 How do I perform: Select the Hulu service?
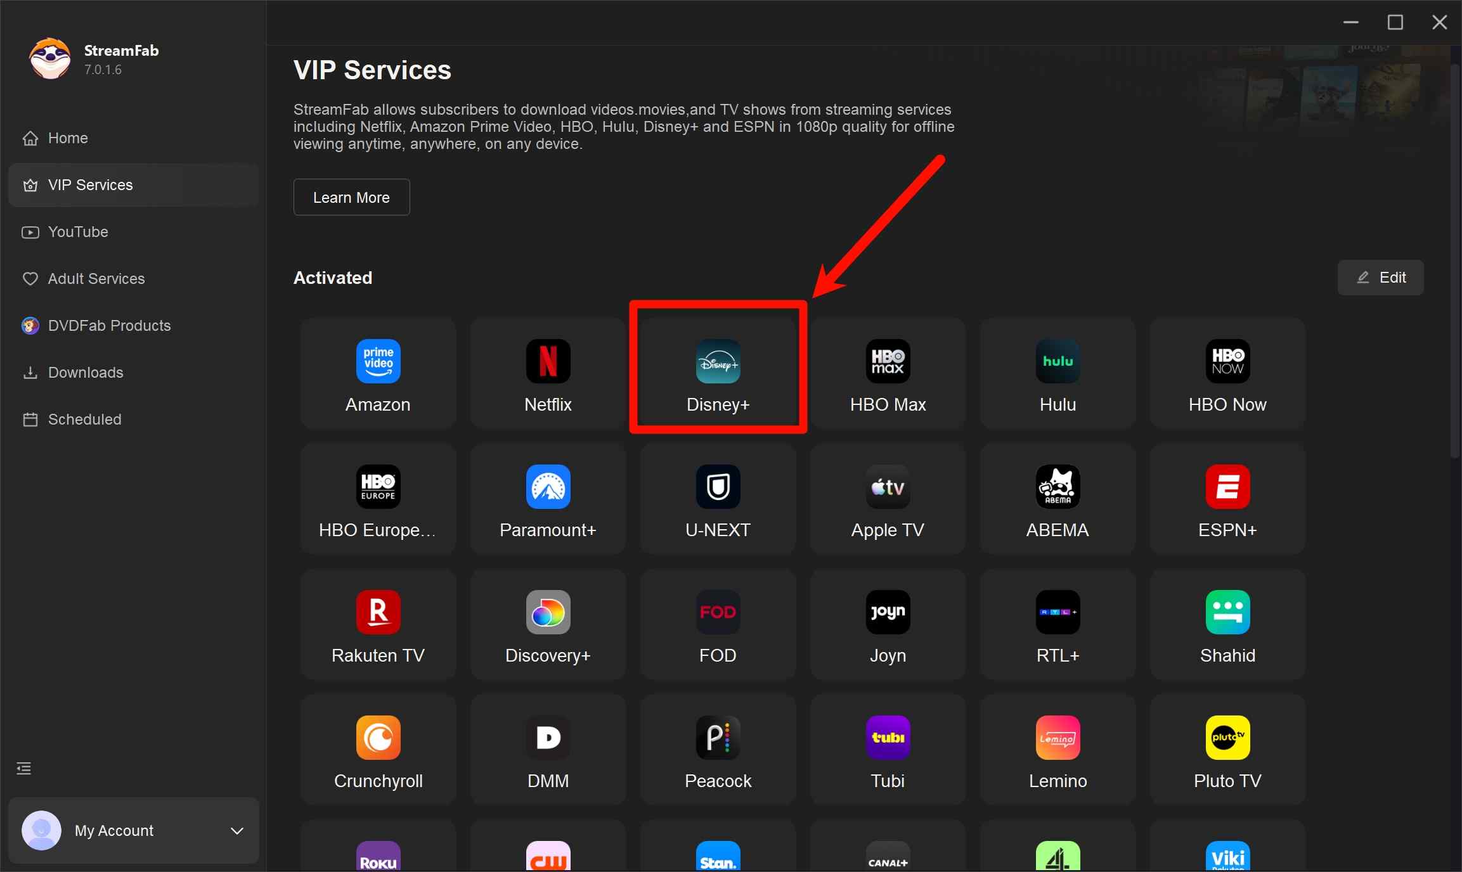[1057, 373]
